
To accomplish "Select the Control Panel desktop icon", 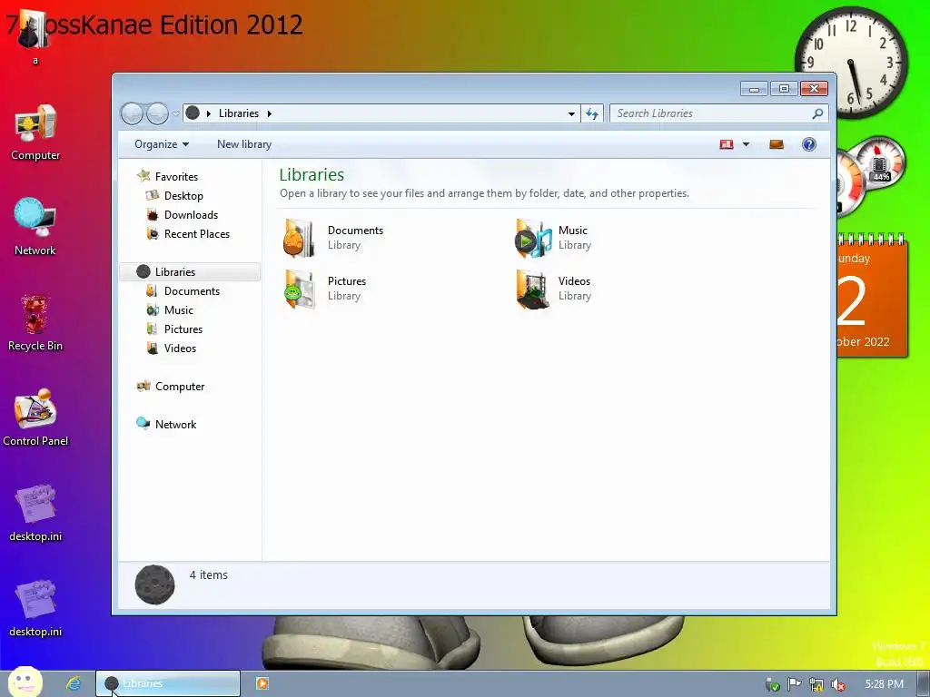I will (35, 417).
